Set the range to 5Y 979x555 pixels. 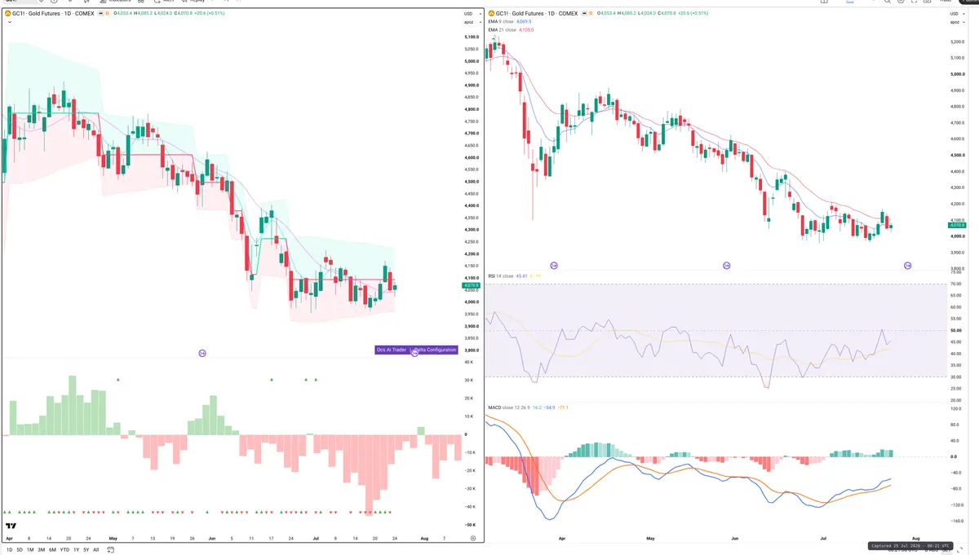coord(86,550)
